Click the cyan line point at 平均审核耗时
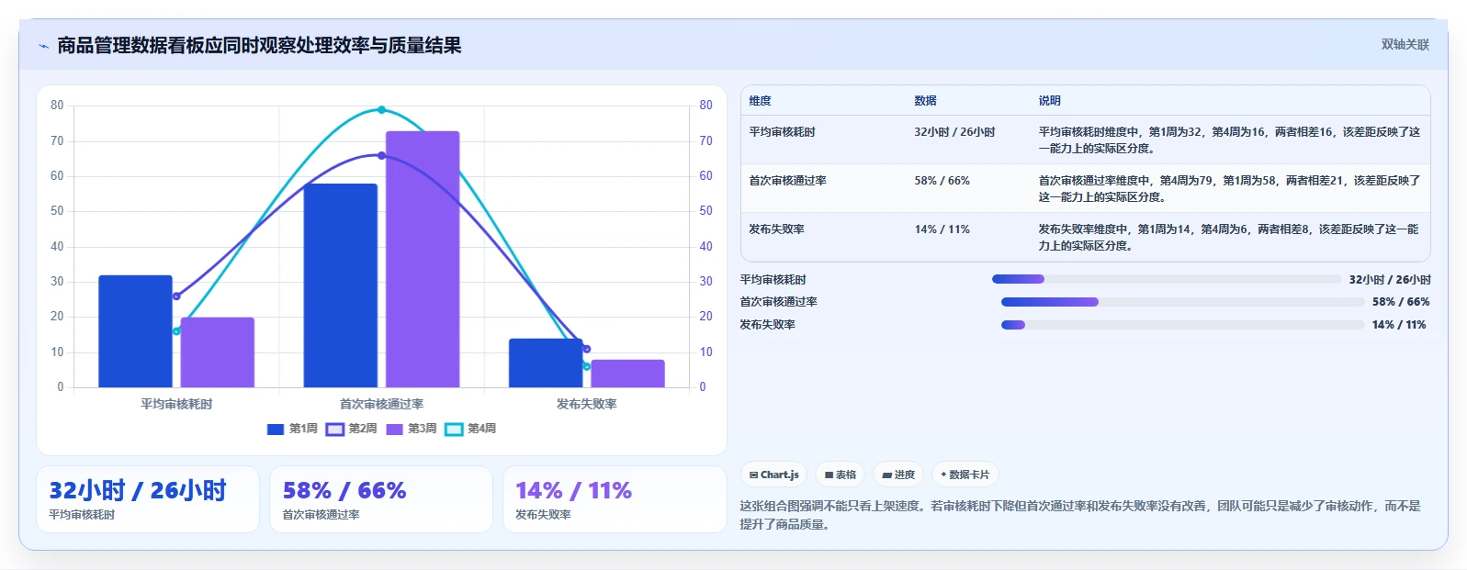 (176, 331)
